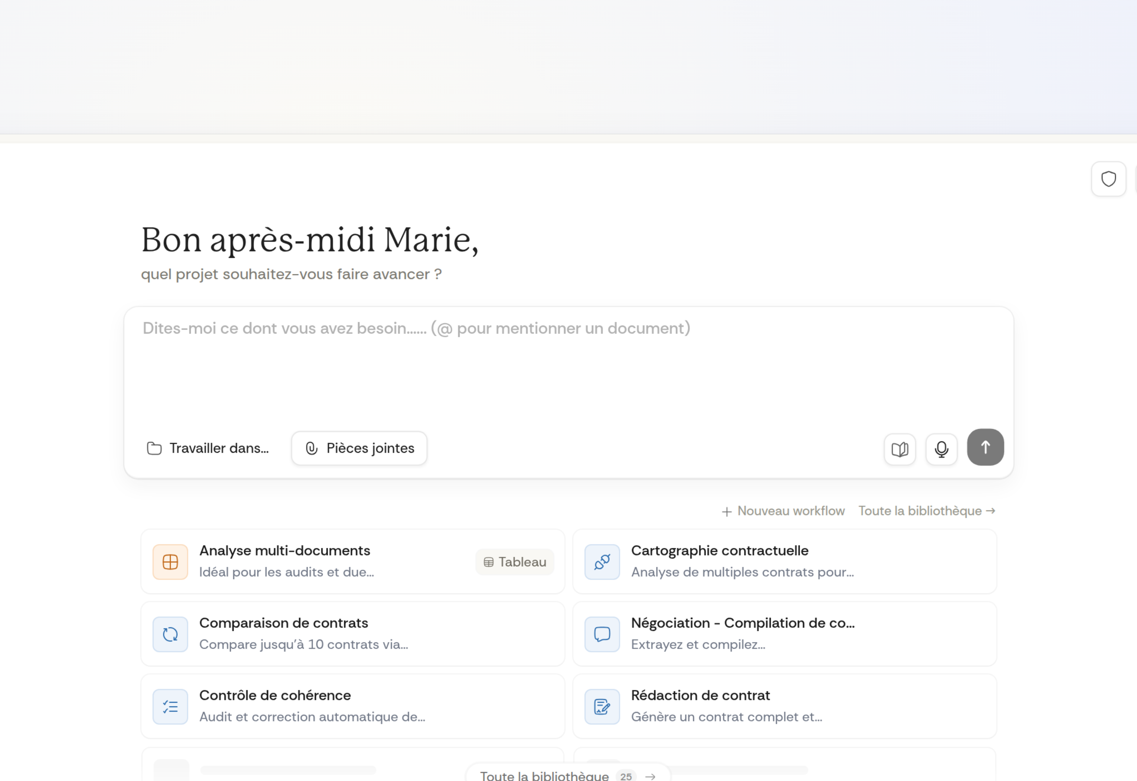Launch the Rédaction de contrat workflow title

(701, 695)
